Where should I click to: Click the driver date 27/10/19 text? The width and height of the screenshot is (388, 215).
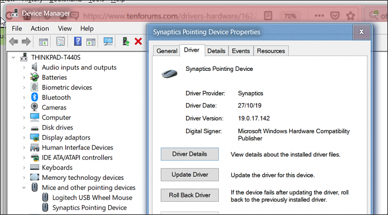249,105
